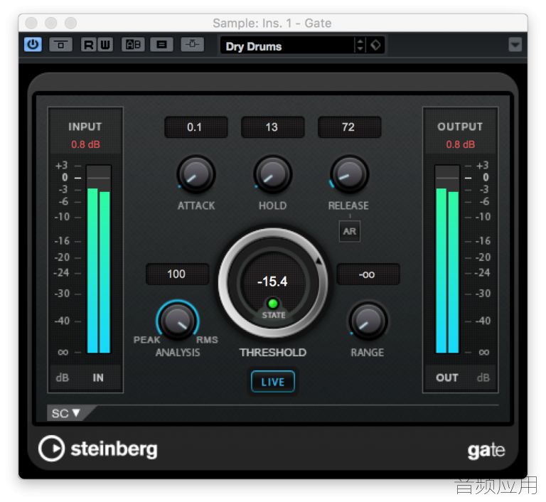
Task: Click the Input peak readout 0.8 dB
Action: tap(85, 144)
